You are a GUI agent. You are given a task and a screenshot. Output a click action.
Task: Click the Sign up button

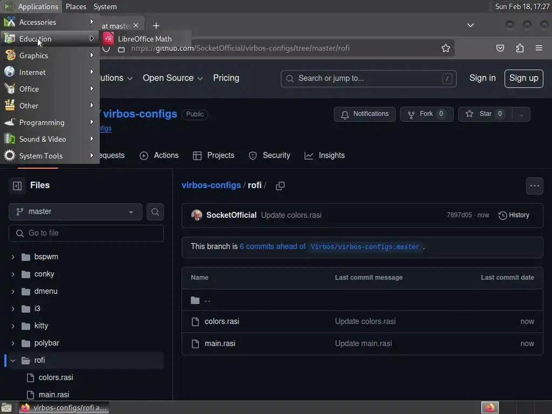(523, 78)
